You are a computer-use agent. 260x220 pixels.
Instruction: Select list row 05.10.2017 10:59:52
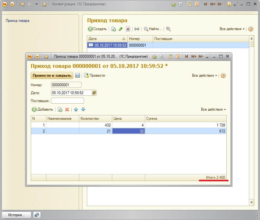click(168, 45)
